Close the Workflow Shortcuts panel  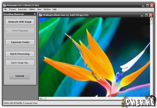click(x=35, y=14)
